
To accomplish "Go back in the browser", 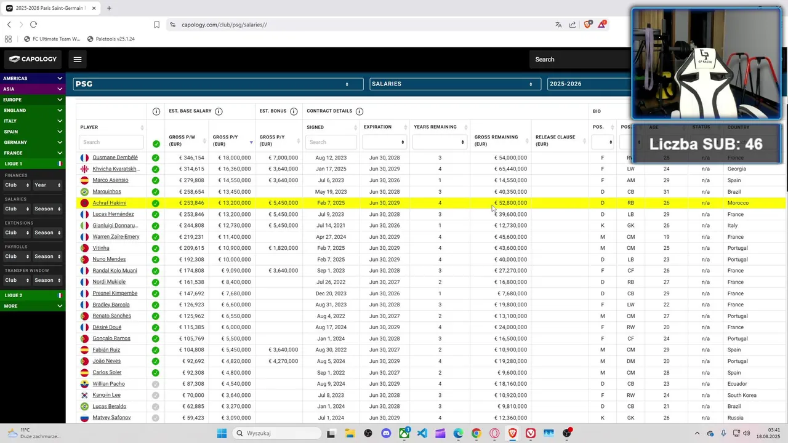I will (x=9, y=25).
